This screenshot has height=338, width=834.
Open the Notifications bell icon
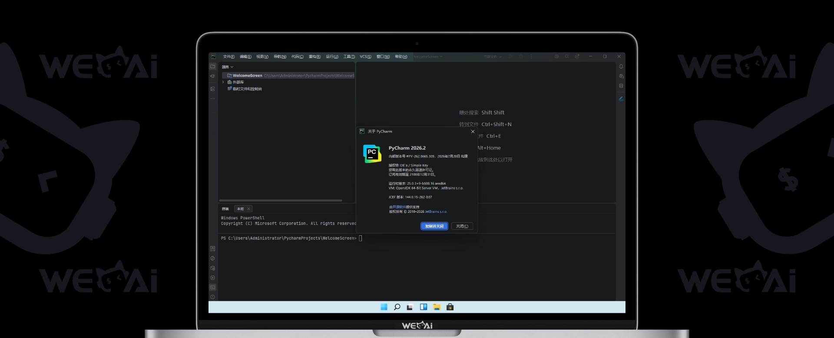(621, 66)
